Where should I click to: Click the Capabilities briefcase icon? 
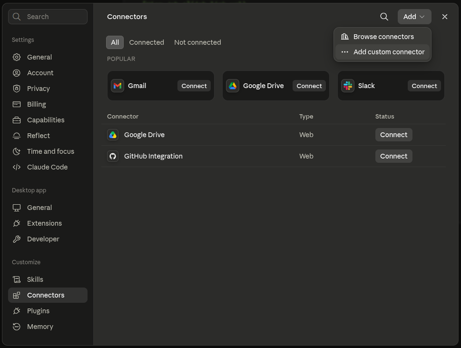point(17,120)
